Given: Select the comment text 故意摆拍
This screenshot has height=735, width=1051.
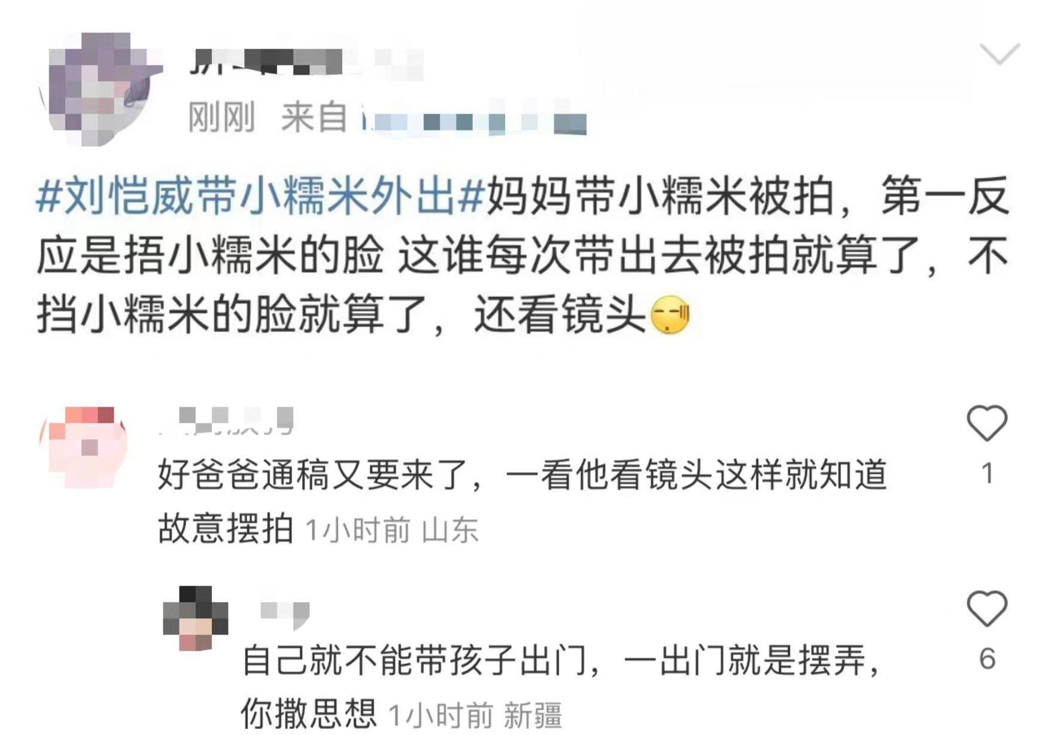Looking at the screenshot, I should 226,529.
